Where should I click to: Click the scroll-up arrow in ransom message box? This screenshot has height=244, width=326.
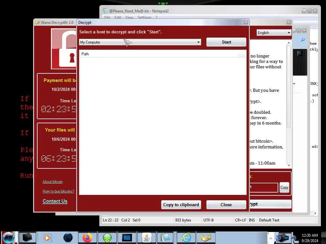click(288, 43)
